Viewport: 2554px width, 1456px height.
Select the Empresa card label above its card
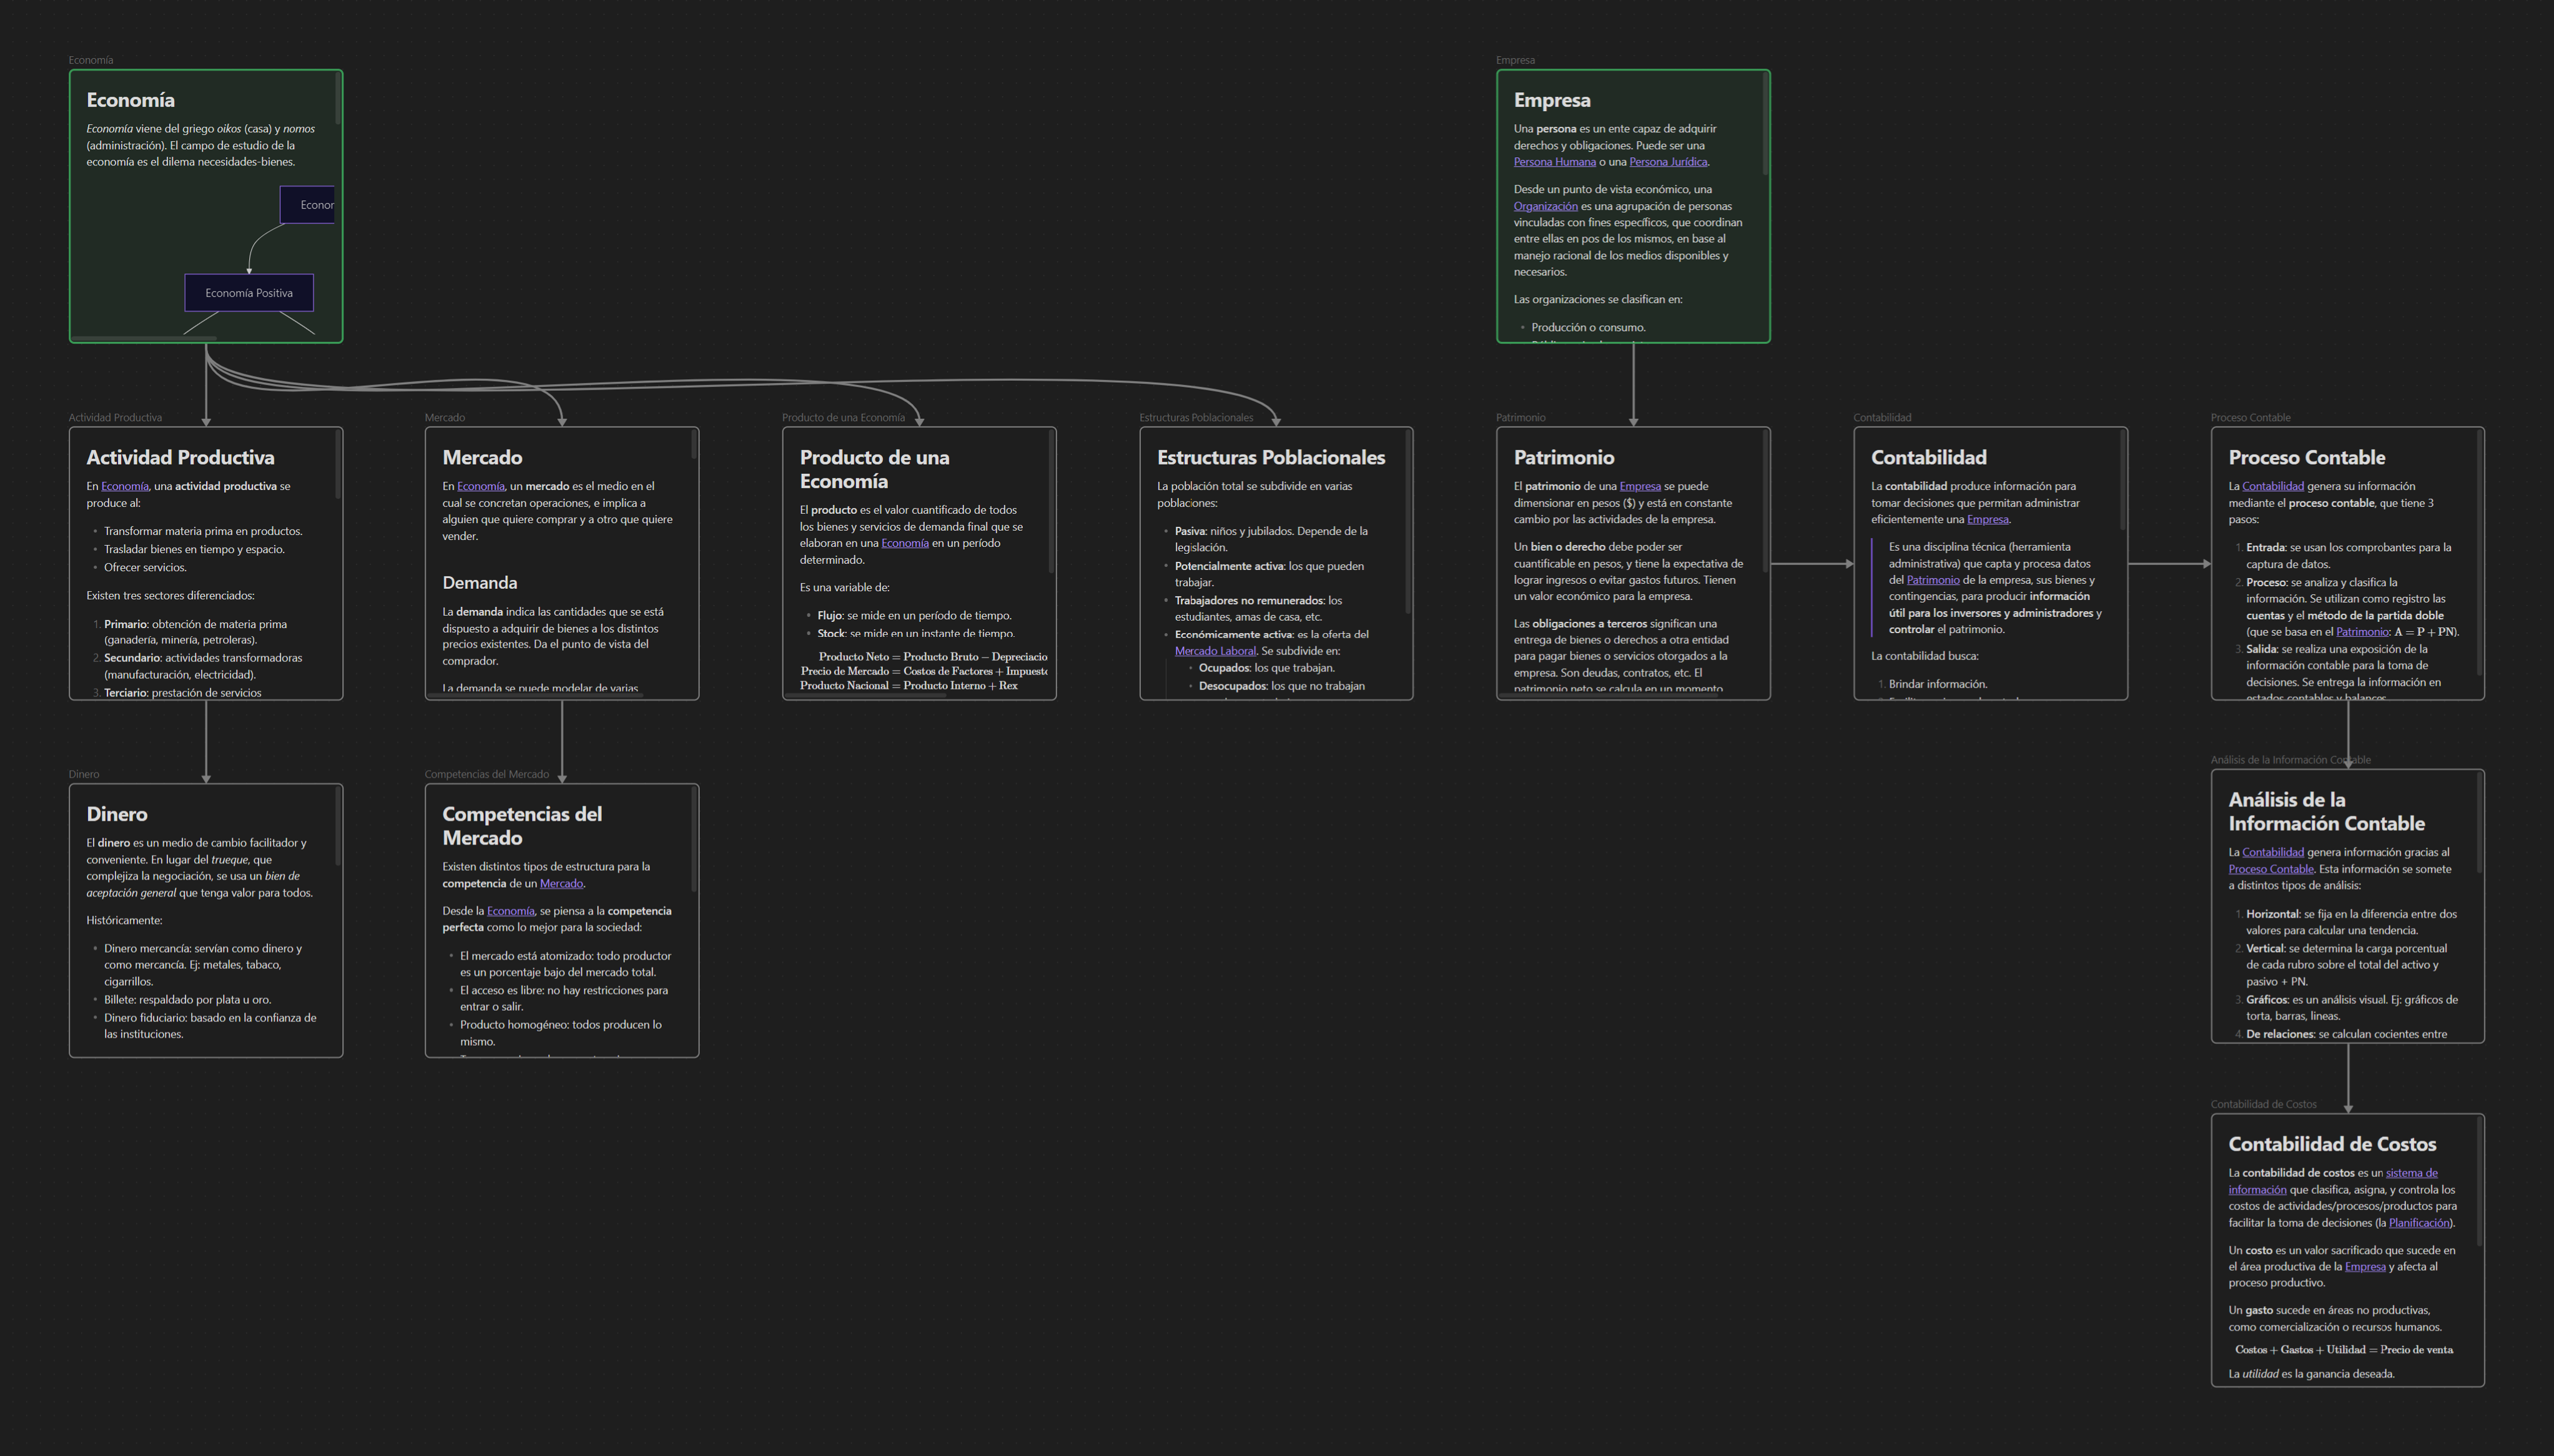point(1515,60)
